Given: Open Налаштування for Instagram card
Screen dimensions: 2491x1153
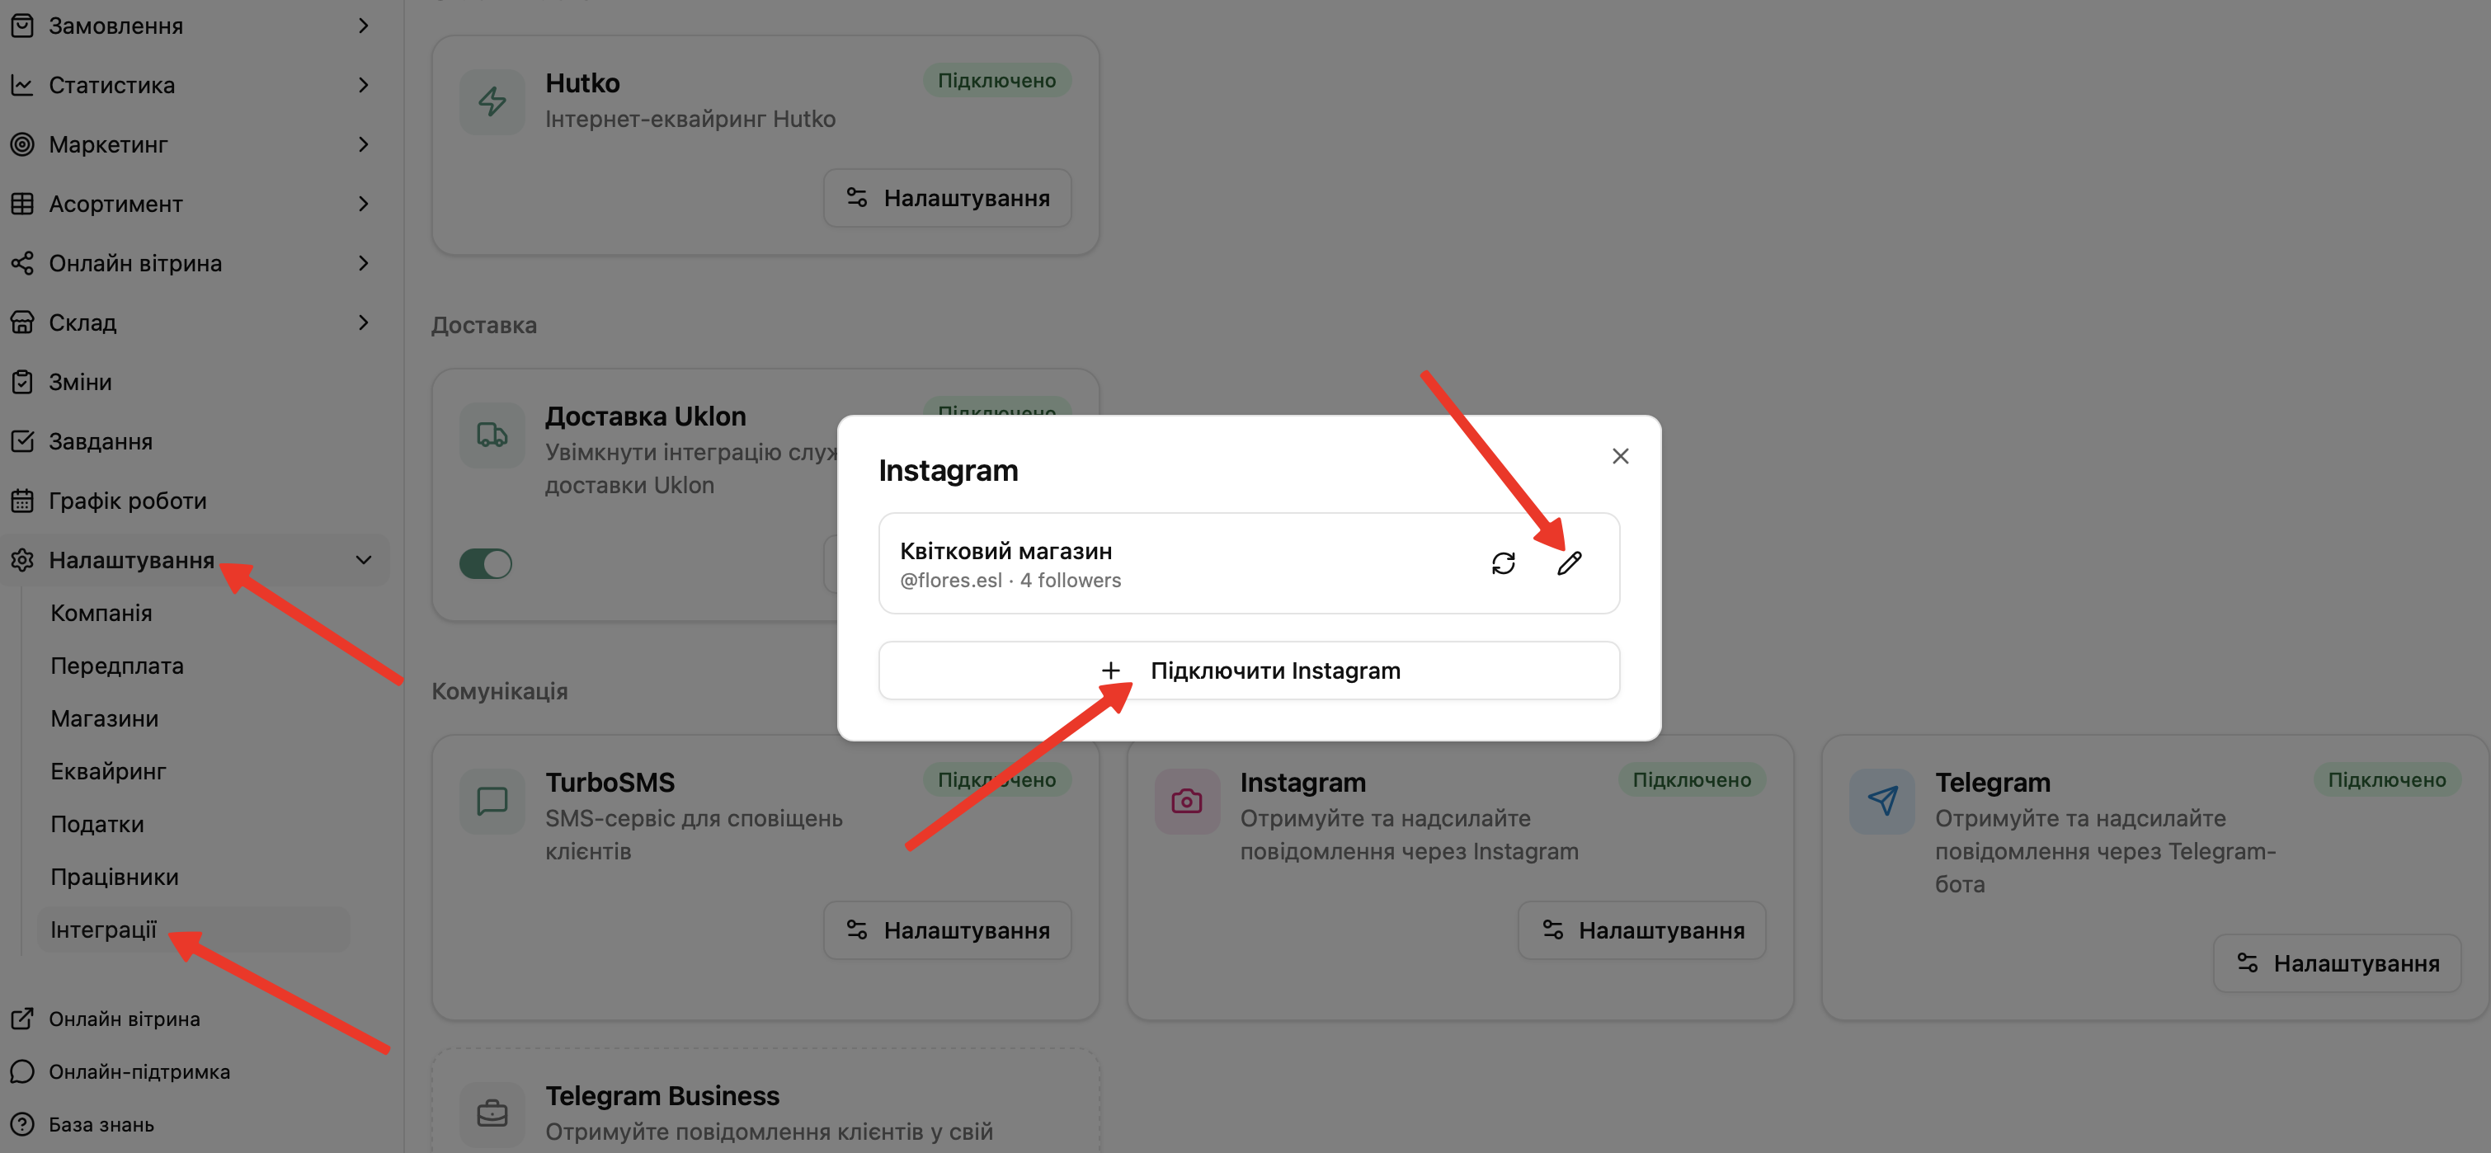Looking at the screenshot, I should (x=1642, y=930).
